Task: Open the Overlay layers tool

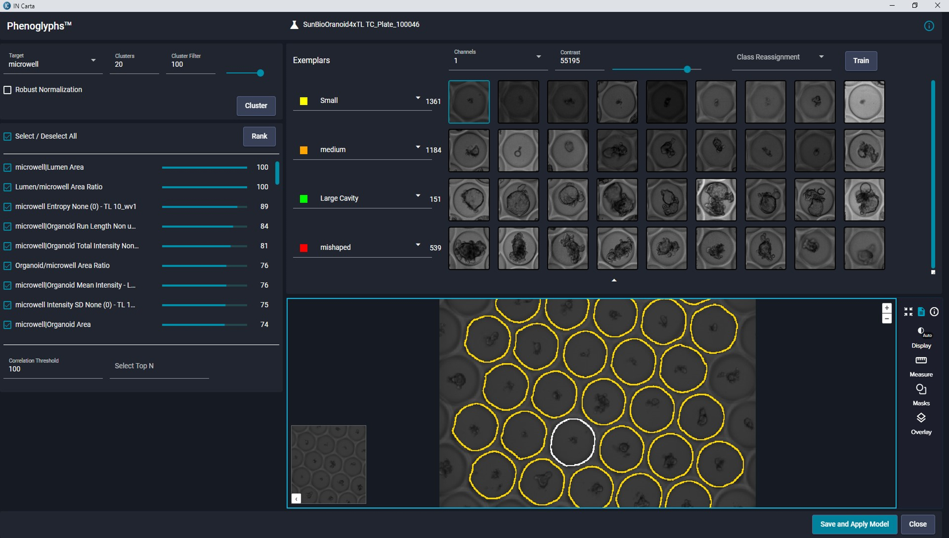Action: click(921, 424)
